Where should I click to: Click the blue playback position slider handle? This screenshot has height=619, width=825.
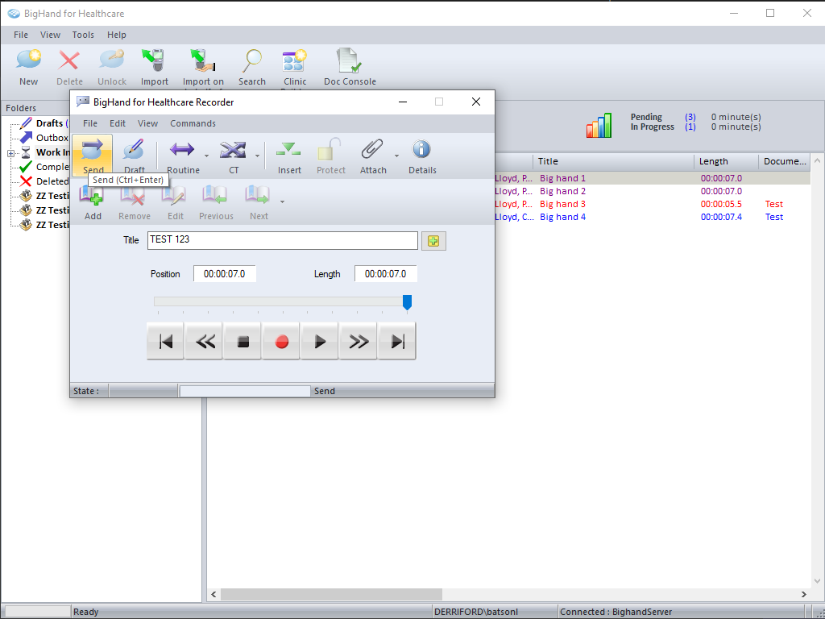tap(407, 302)
